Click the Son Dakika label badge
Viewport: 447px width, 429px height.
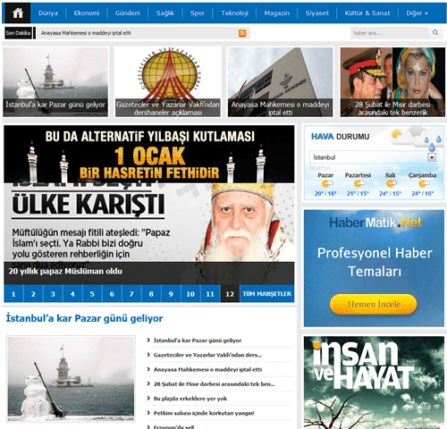18,33
